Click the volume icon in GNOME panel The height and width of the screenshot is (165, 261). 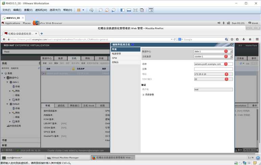tap(219, 23)
